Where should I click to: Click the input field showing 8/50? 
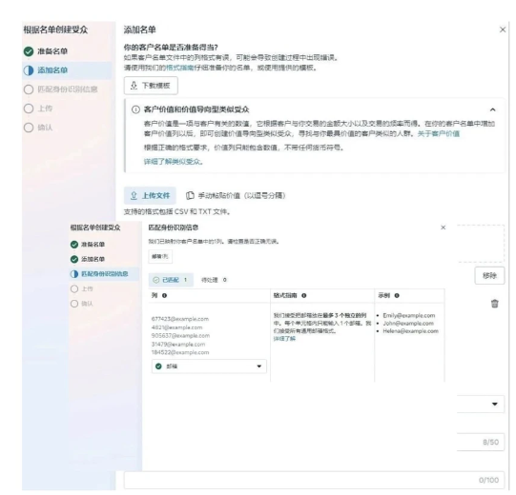coord(481,442)
